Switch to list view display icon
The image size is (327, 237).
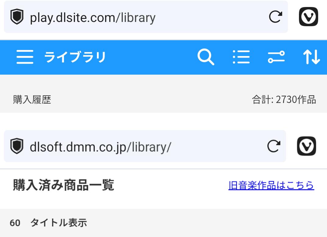click(241, 57)
